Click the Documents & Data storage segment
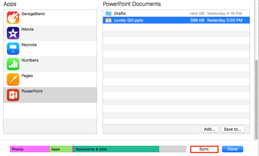This screenshot has height=156, width=259. tap(117, 149)
